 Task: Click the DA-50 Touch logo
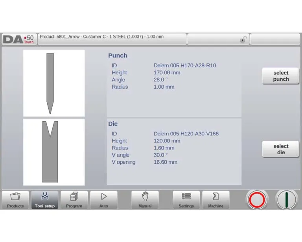point(19,39)
